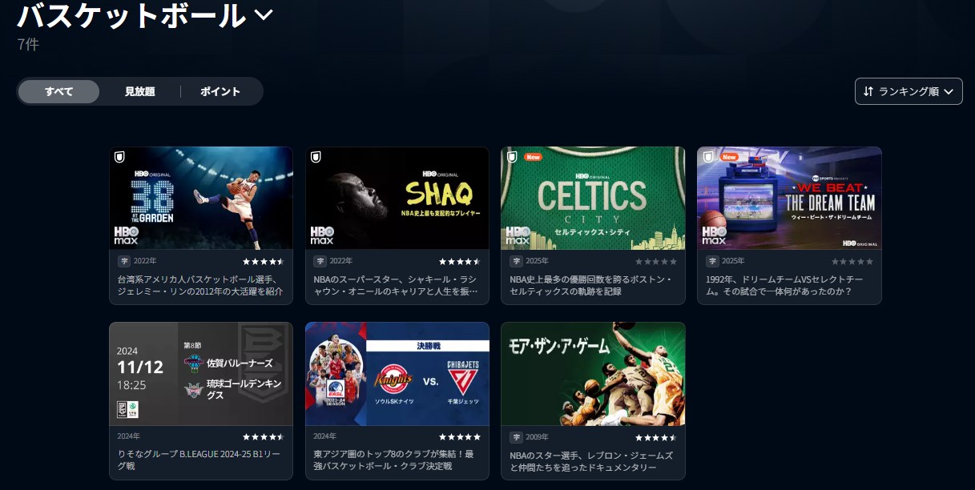The width and height of the screenshot is (975, 490).
Task: Click the subtitle 字 icon under Celtics City
Action: (516, 261)
